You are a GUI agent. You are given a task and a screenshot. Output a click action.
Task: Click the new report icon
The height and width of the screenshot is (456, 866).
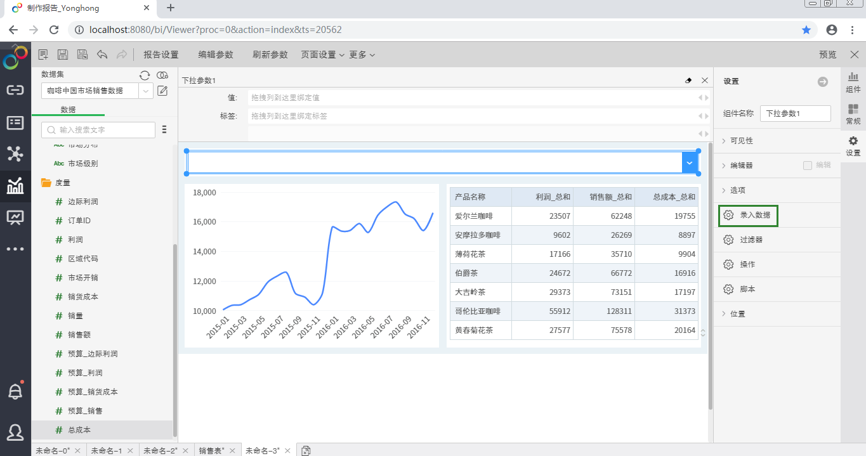[x=43, y=55]
